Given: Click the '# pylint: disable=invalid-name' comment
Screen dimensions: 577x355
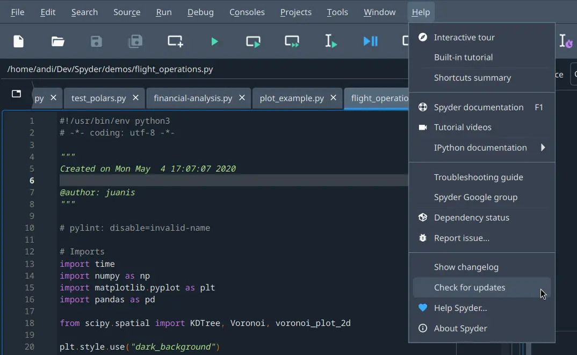Looking at the screenshot, I should tap(135, 228).
